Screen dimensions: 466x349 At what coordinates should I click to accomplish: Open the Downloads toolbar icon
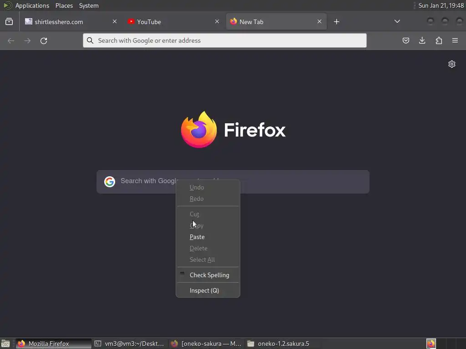(422, 40)
